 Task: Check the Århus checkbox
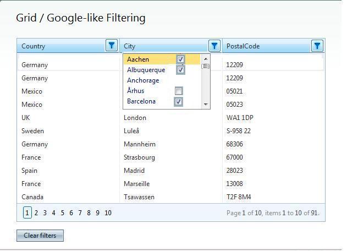[x=179, y=91]
